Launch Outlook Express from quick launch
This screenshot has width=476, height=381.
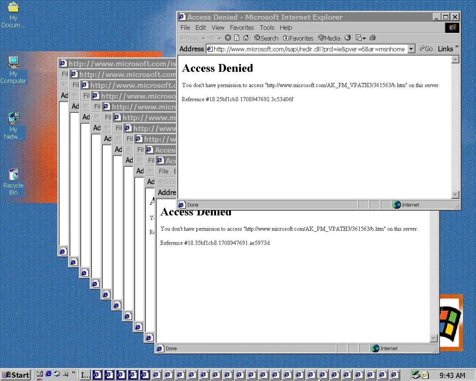point(57,374)
